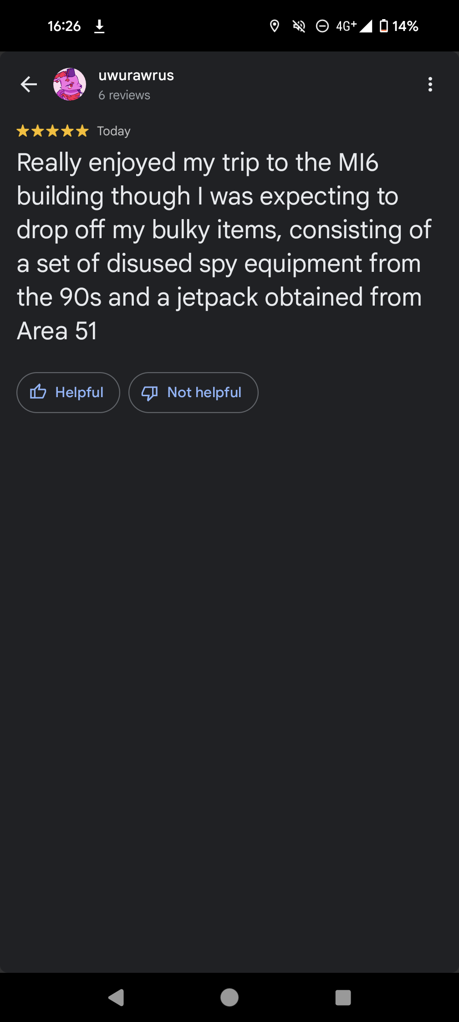Click the five-star rating row
The height and width of the screenshot is (1022, 459).
click(52, 131)
